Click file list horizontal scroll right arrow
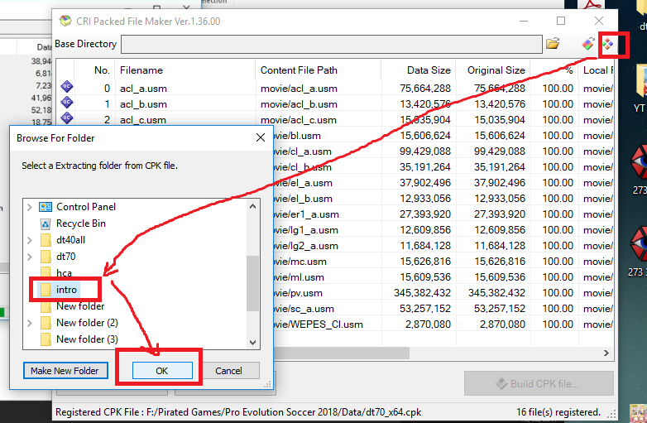647x423 pixels. pyautogui.click(x=606, y=353)
